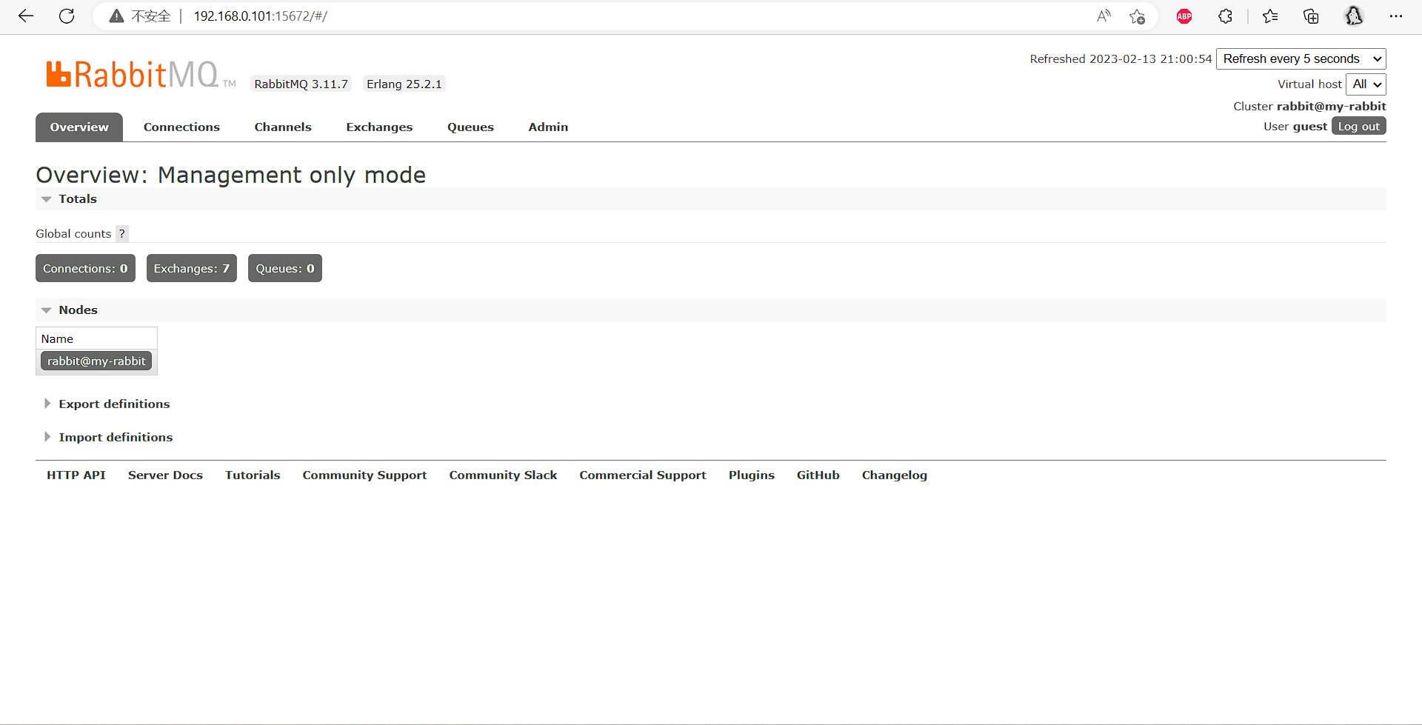Screen dimensions: 1422x725
Task: Click the RabbitMQ logo
Action: (141, 75)
